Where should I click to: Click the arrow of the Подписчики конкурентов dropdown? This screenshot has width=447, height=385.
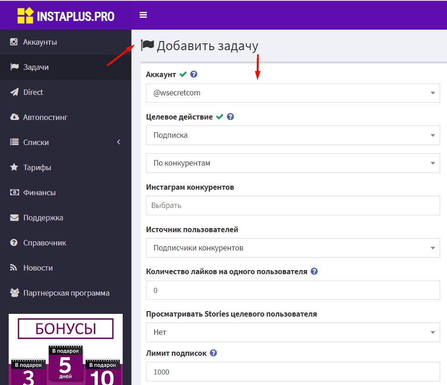pos(432,248)
